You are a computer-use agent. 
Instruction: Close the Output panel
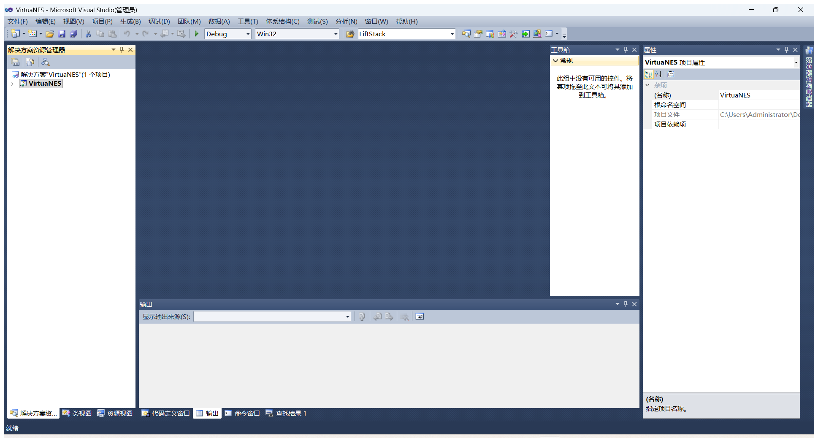click(x=634, y=304)
